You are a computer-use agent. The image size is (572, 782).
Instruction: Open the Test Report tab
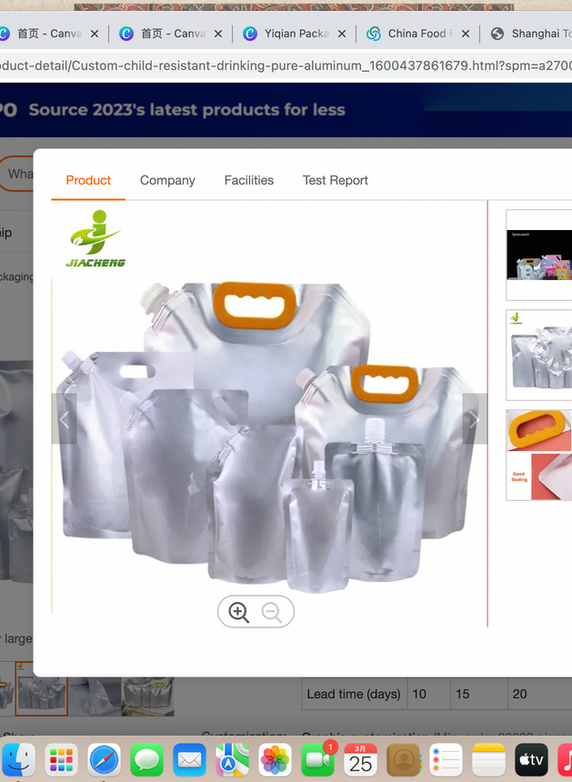tap(336, 180)
